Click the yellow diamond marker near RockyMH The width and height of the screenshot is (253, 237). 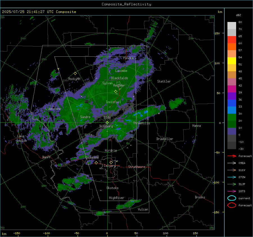click(x=75, y=74)
